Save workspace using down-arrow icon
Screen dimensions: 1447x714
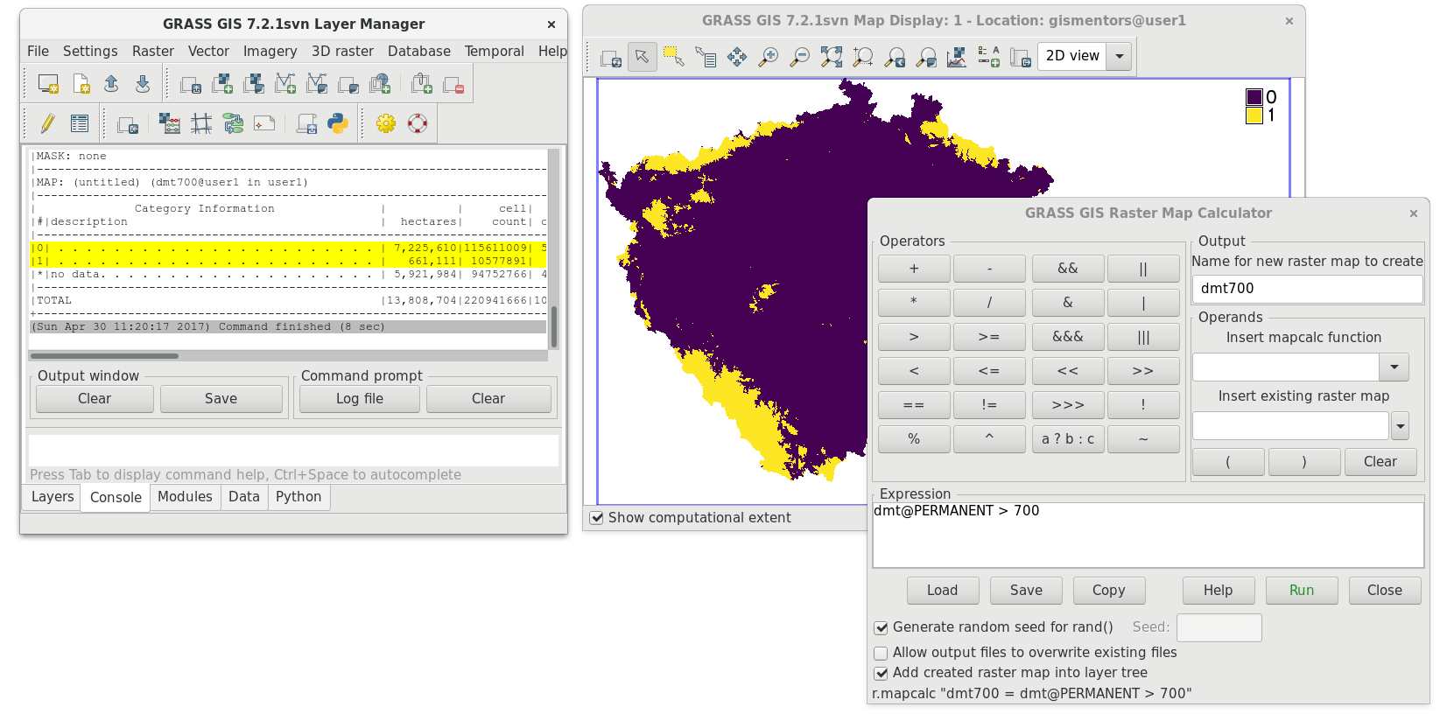point(143,84)
